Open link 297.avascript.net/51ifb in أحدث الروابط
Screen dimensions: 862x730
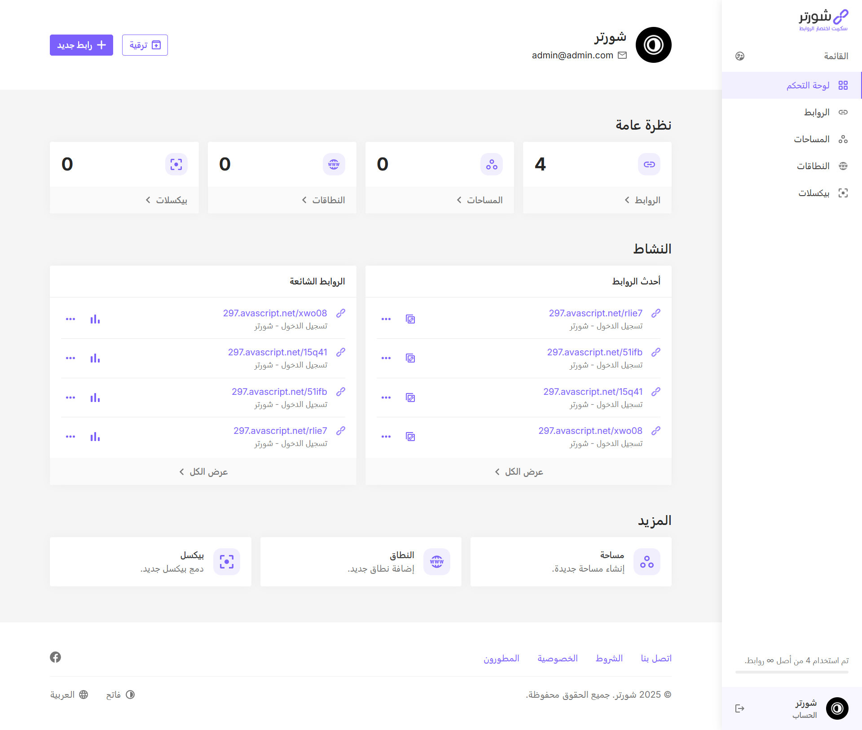594,352
